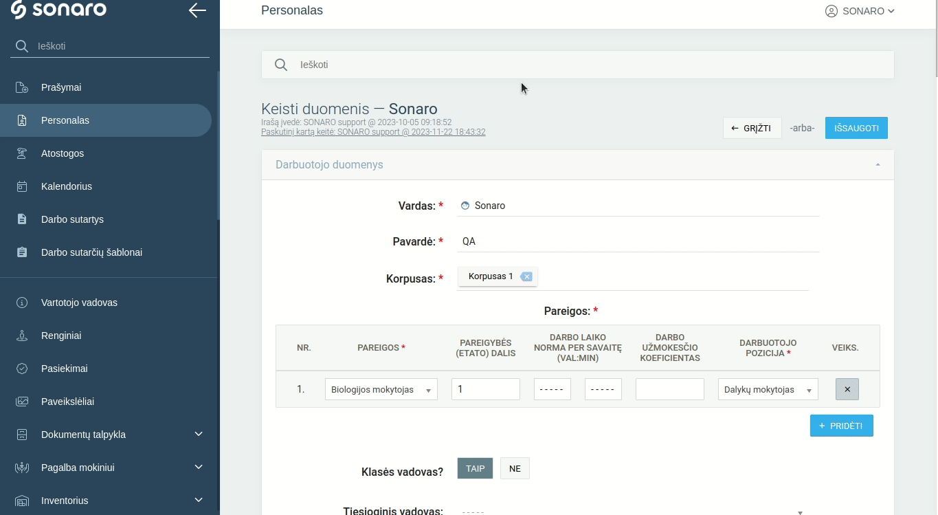Open the Dalykų mokytojas position dropdown
This screenshot has height=515, width=938.
click(x=768, y=389)
